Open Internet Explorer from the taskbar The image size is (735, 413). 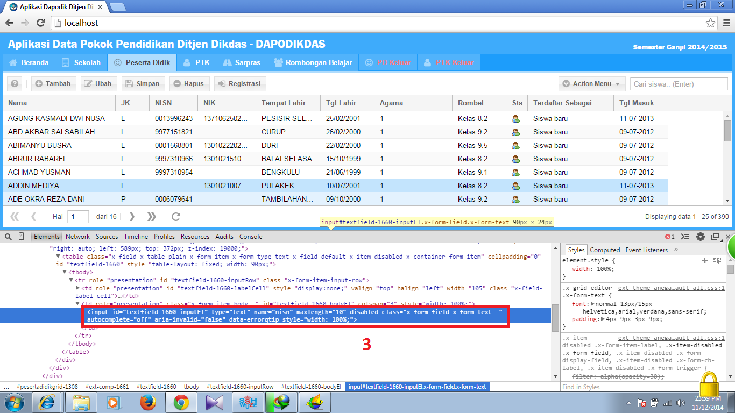click(x=47, y=402)
